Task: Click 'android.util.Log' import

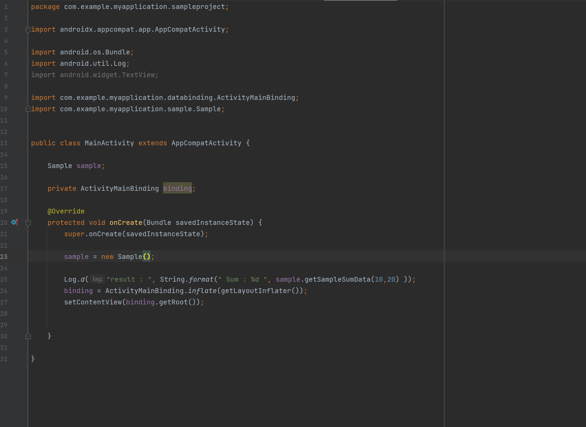Action: click(x=93, y=63)
